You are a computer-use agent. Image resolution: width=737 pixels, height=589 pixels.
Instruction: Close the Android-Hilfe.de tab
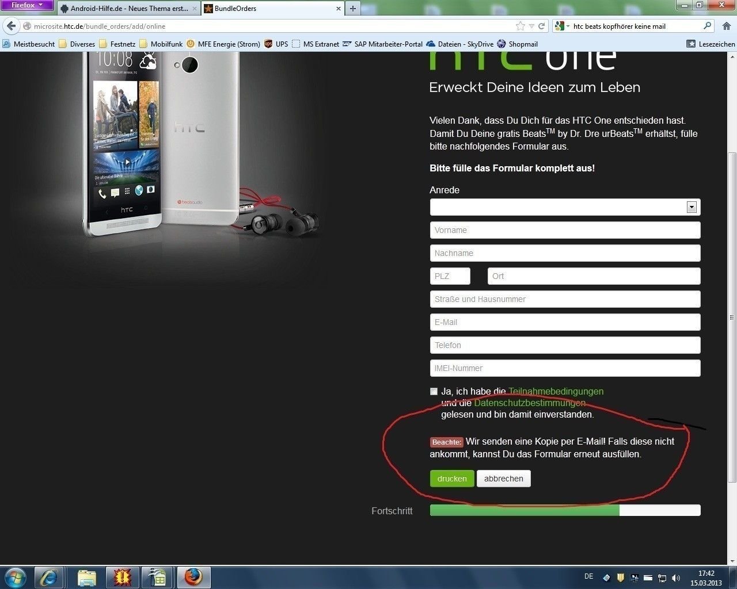pyautogui.click(x=194, y=9)
